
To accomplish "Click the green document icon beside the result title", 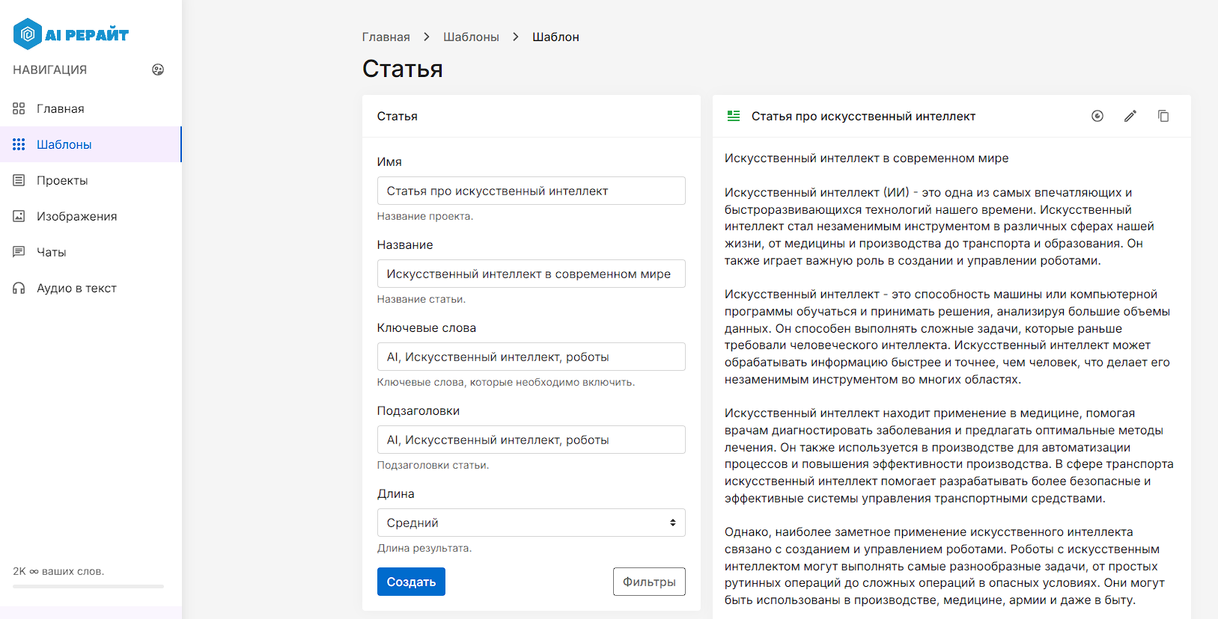I will coord(734,116).
